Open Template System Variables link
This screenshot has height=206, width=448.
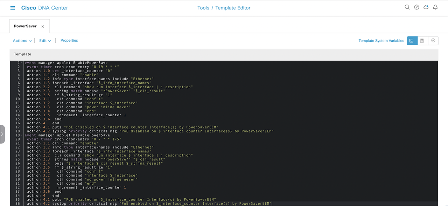381,41
